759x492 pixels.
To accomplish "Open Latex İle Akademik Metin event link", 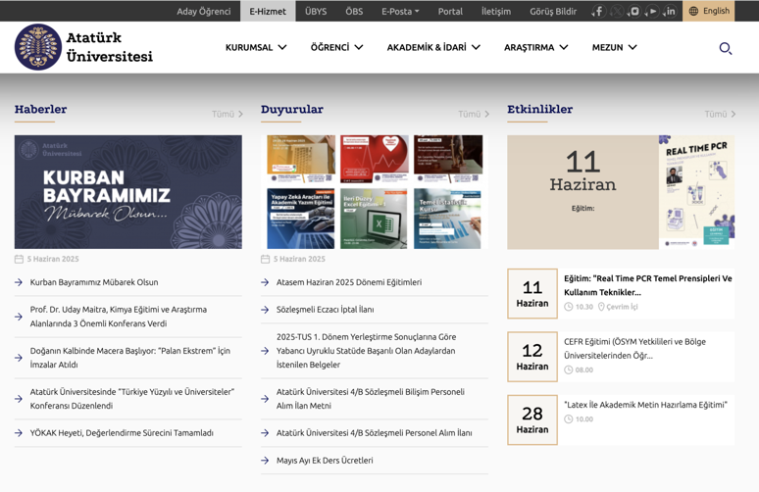I will (645, 405).
